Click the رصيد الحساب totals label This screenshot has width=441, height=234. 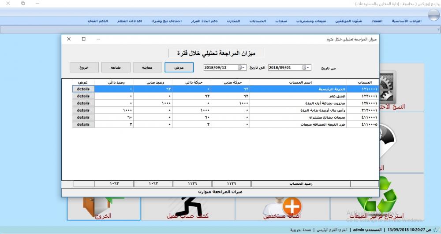(x=301, y=184)
